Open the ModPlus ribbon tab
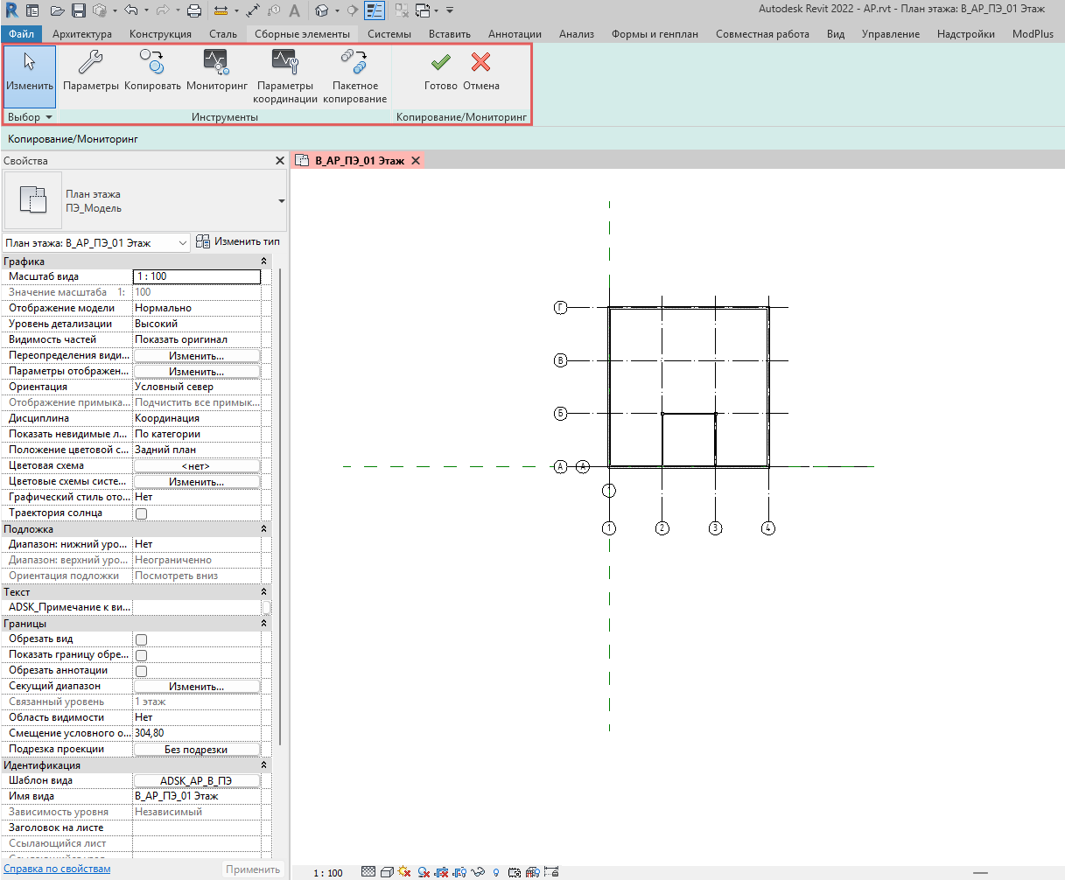 (x=1033, y=34)
